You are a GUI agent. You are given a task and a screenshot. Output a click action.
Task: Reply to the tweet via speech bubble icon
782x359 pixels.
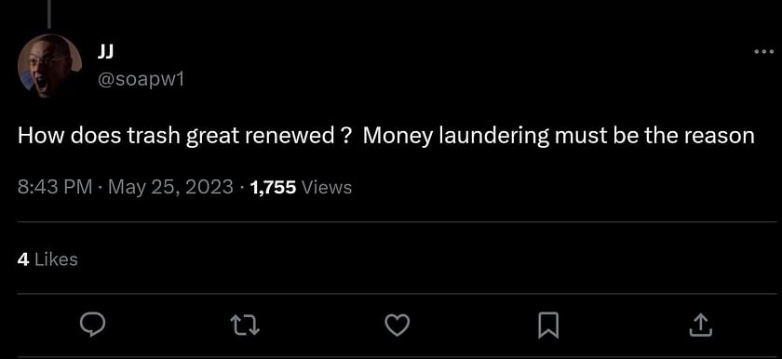(92, 326)
